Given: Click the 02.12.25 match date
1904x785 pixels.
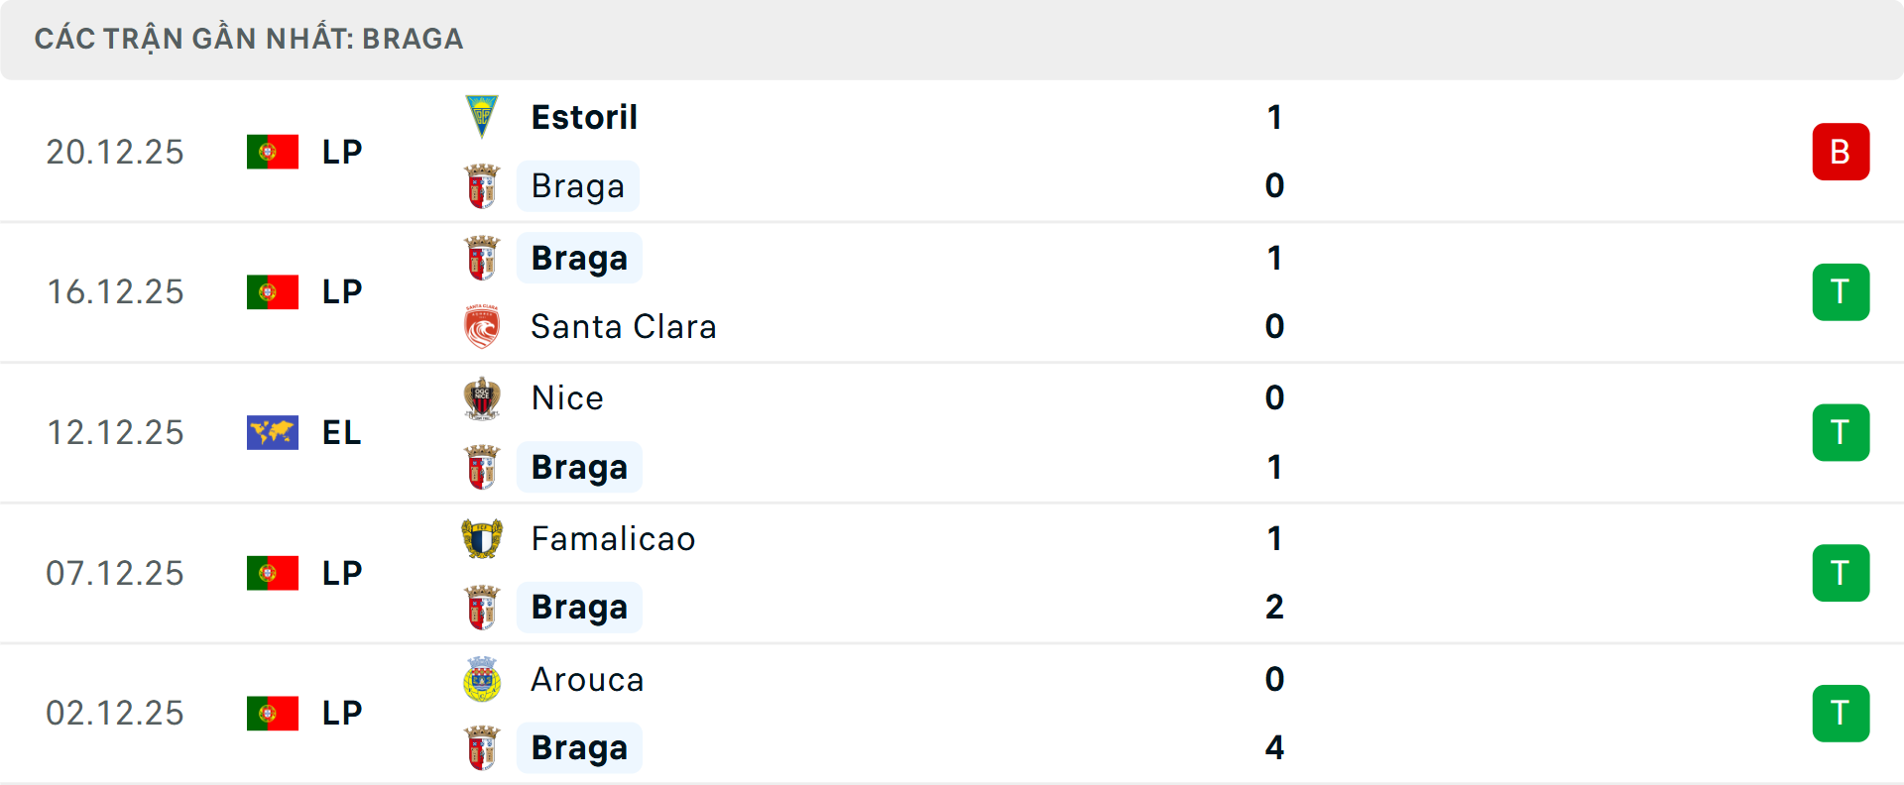Looking at the screenshot, I should click(115, 714).
